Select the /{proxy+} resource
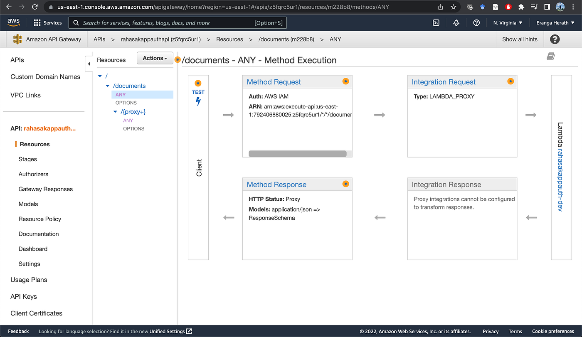 [x=133, y=112]
